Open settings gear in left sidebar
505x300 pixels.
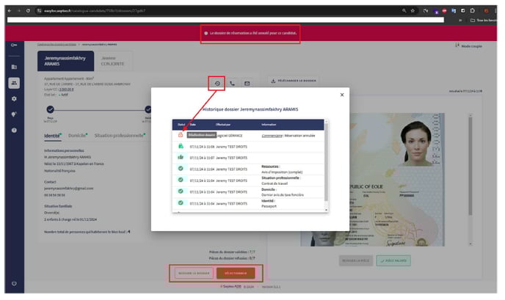[x=14, y=98]
